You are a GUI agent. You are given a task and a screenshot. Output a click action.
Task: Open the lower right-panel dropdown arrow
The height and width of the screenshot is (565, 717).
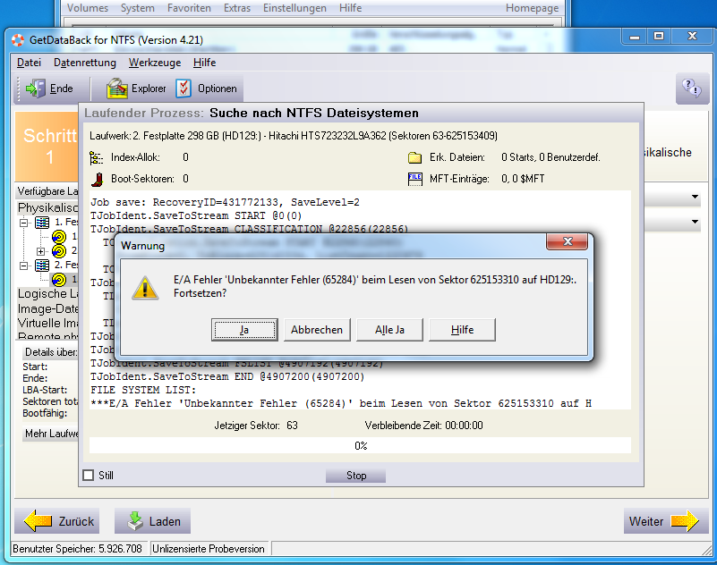[x=695, y=222]
